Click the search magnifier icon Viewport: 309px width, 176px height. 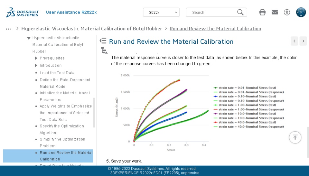click(240, 12)
